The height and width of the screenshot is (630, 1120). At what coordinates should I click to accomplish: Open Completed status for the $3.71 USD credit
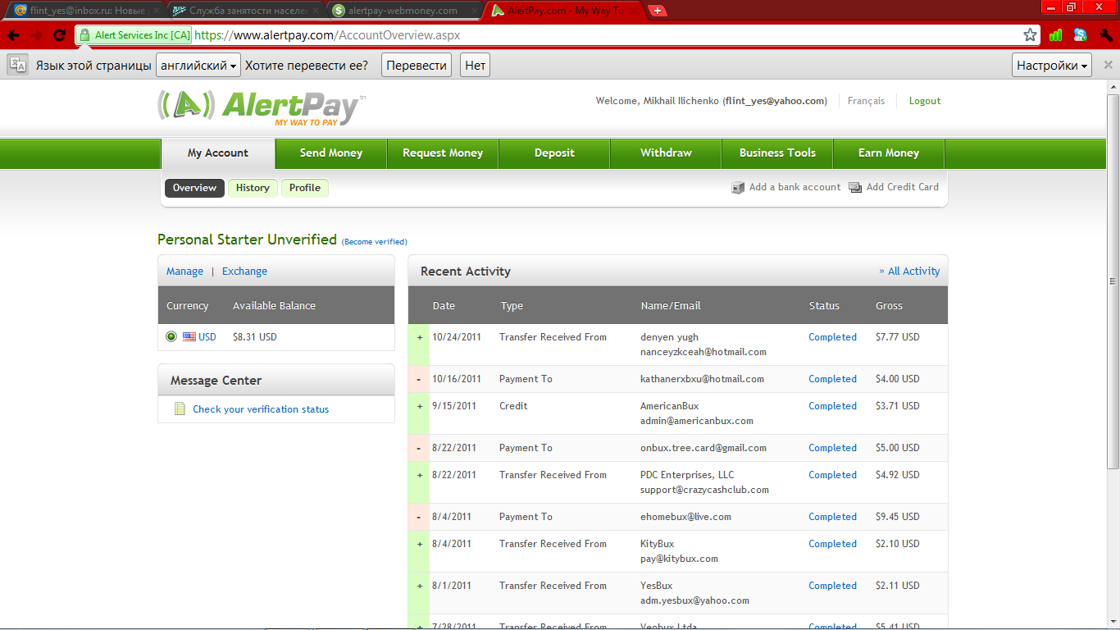pos(832,406)
